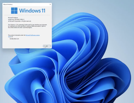Click the blue Windows logo icon
Viewport: 134px width, 103px height.
click(14, 11)
